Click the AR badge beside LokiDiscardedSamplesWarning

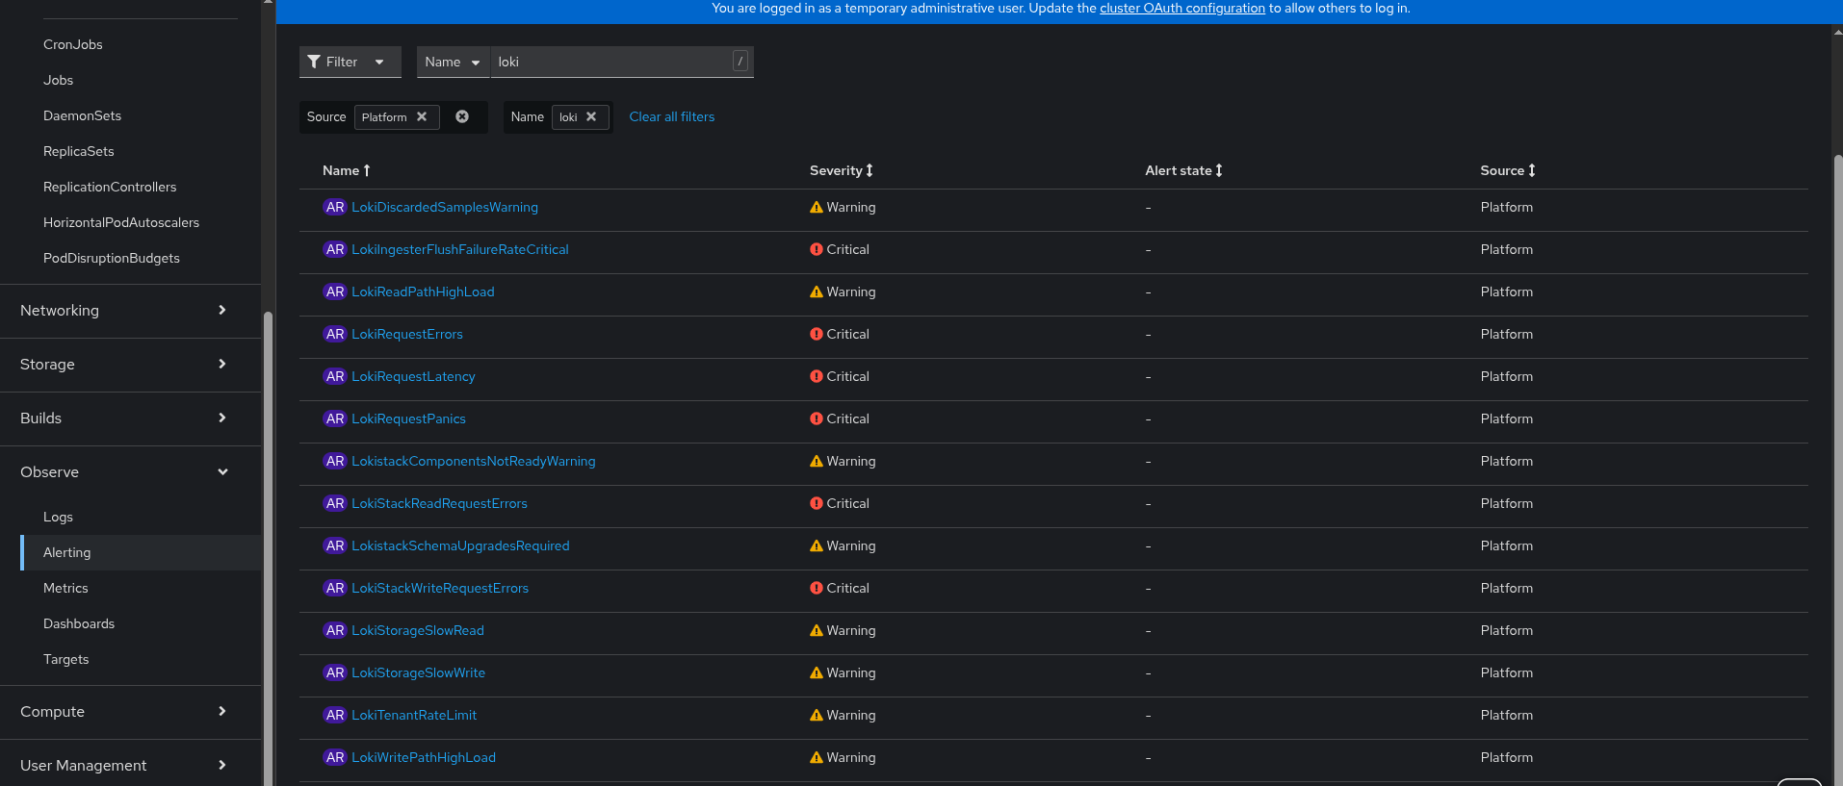tap(335, 207)
